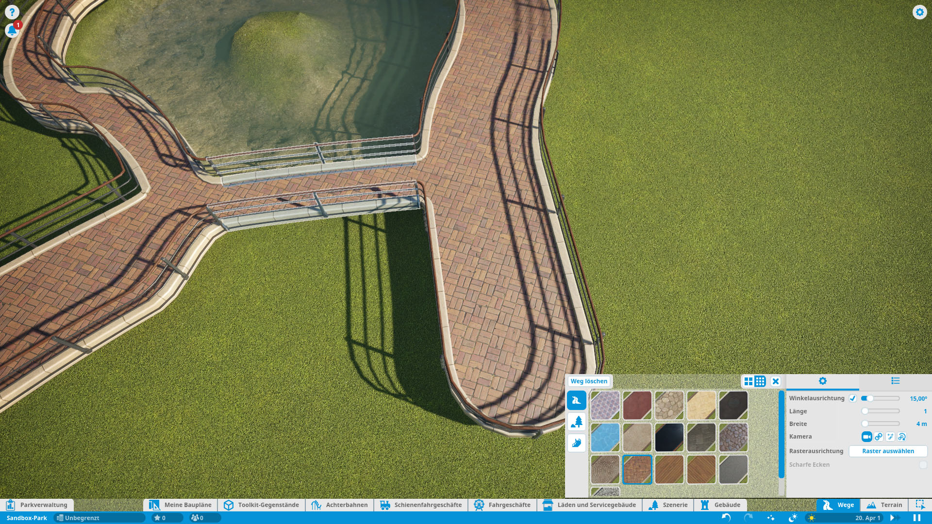Open Schienenfahrgeschäfte tab
This screenshot has width=932, height=524.
(421, 505)
